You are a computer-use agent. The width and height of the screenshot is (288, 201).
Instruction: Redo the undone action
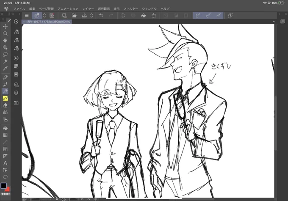(x=111, y=15)
